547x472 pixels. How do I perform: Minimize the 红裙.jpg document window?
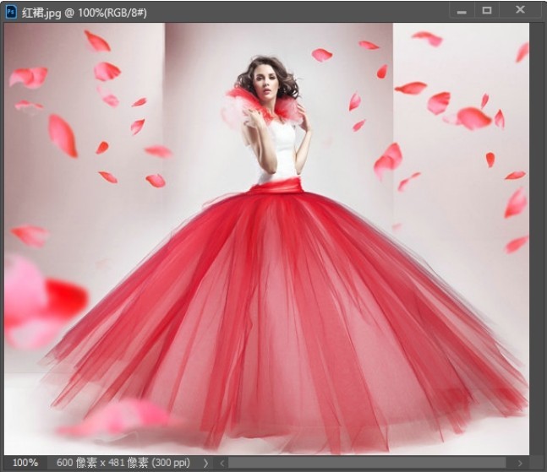[x=462, y=11]
